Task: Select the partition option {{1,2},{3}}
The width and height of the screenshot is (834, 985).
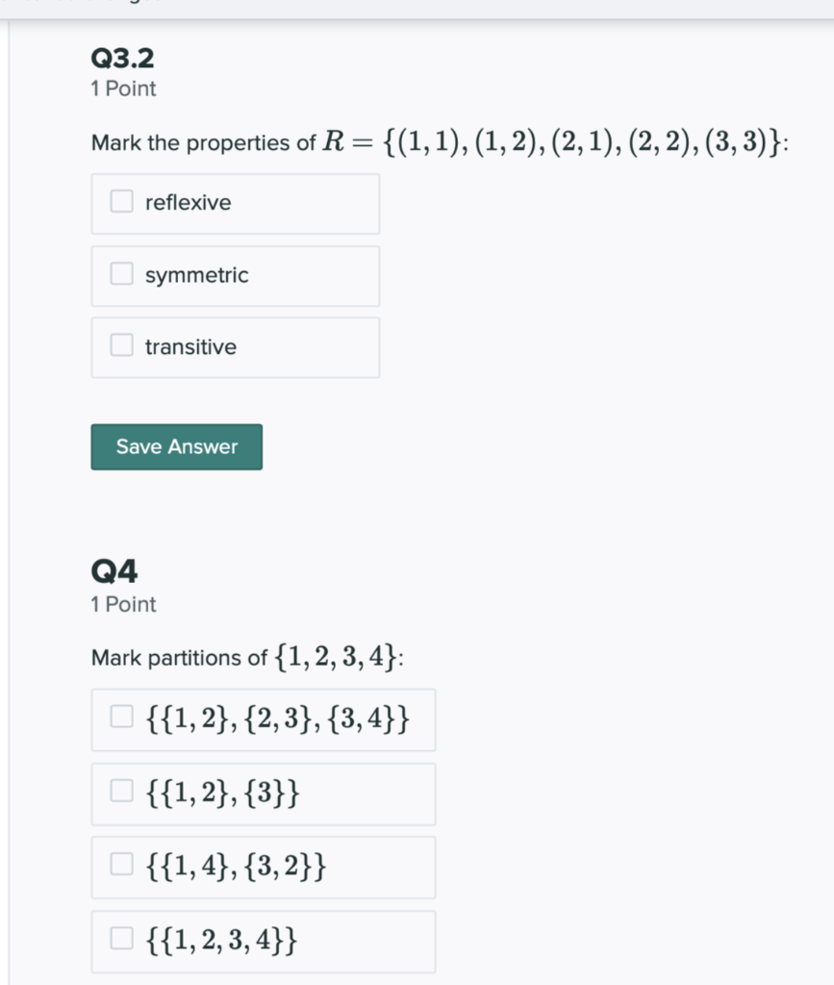Action: point(119,789)
